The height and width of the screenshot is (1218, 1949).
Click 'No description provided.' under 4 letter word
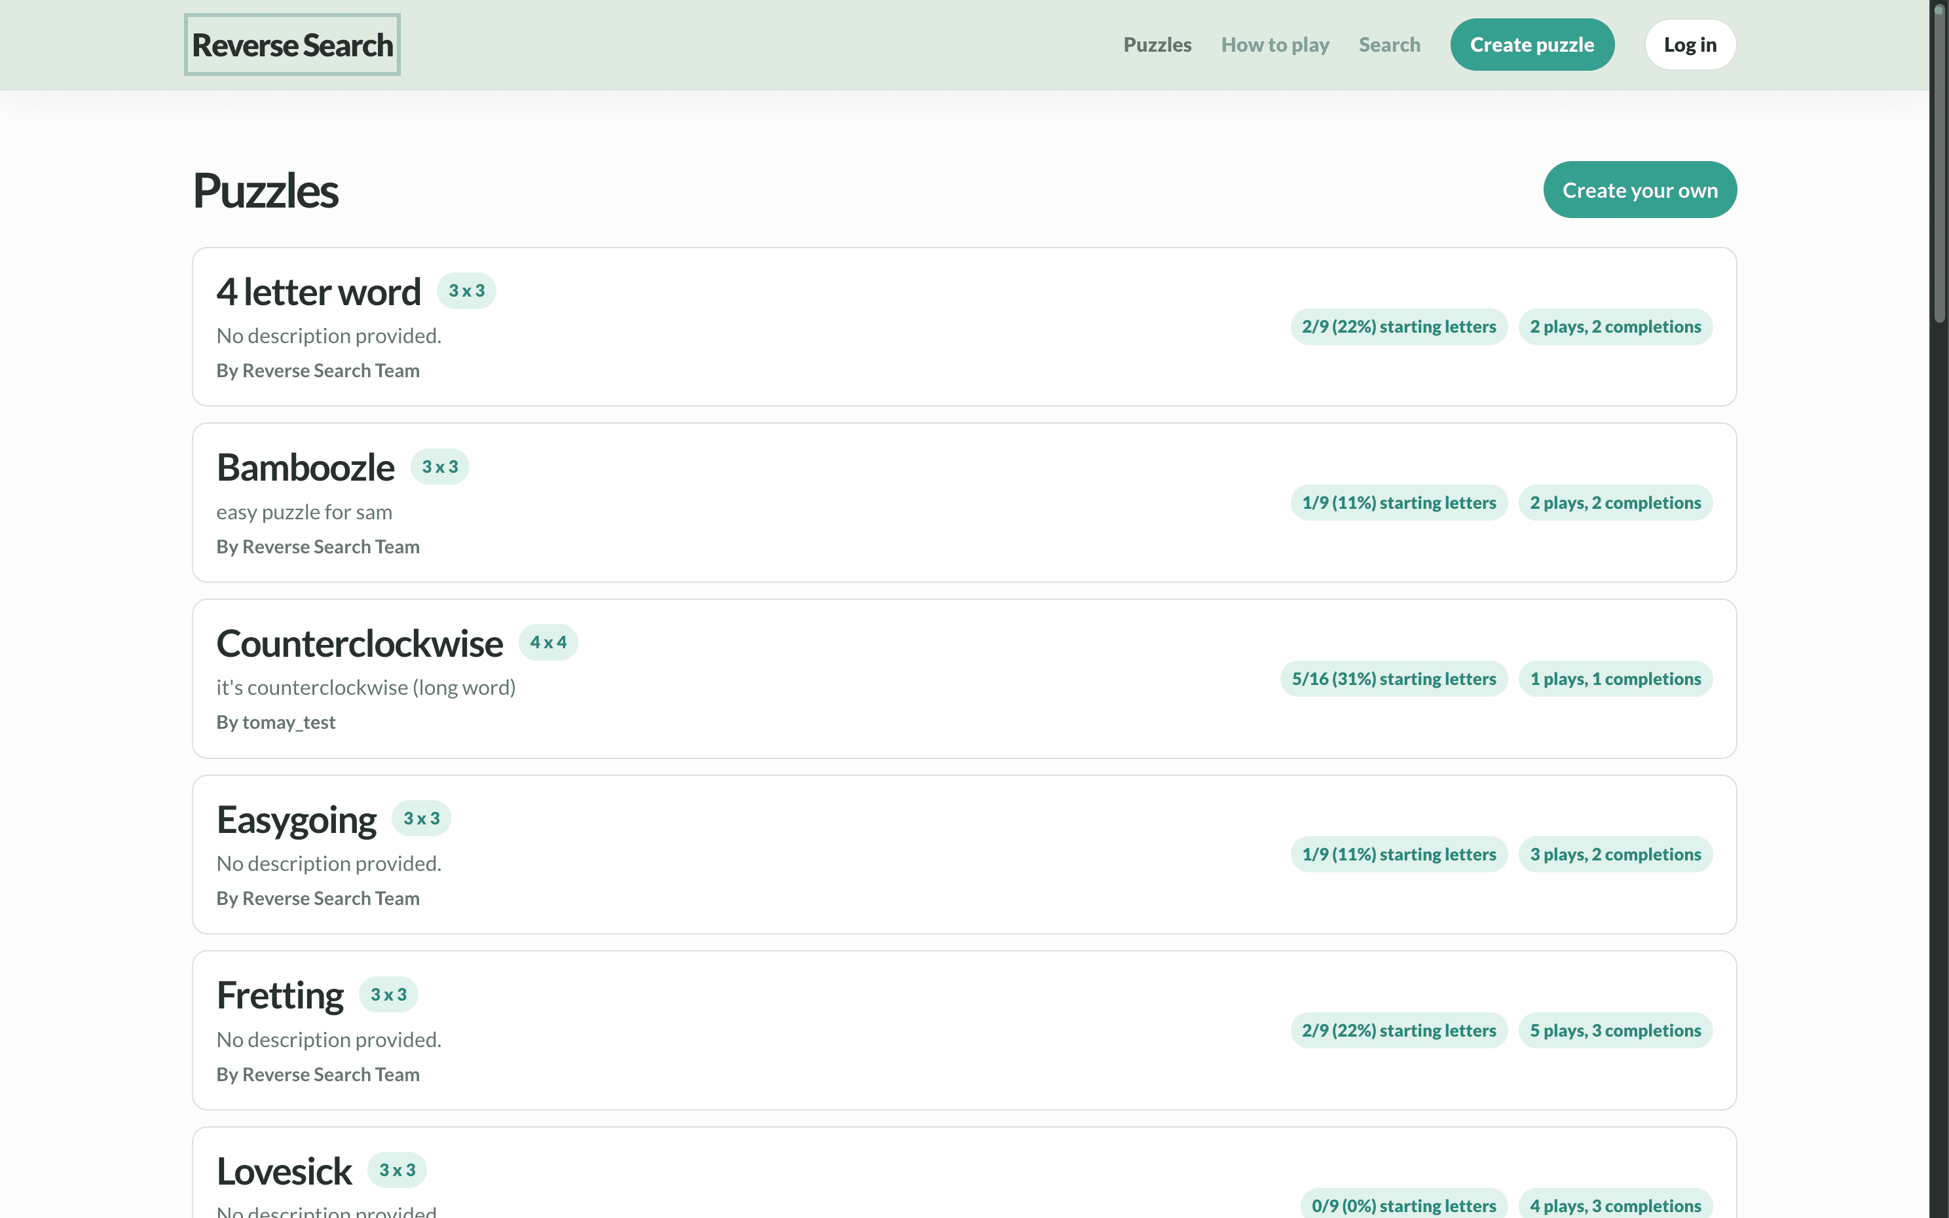pyautogui.click(x=329, y=336)
